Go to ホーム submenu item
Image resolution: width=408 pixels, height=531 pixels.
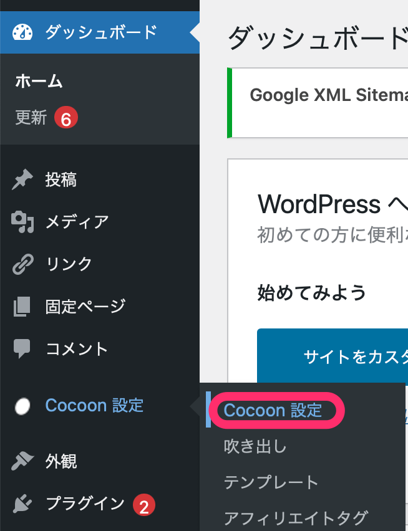click(39, 82)
